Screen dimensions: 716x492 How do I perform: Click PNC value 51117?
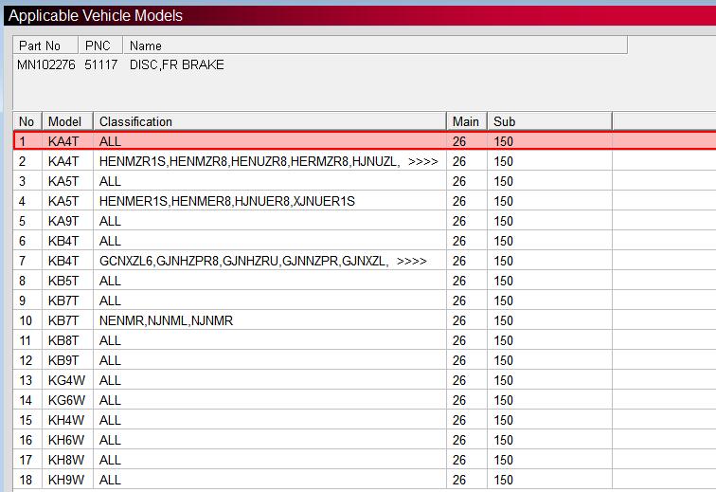(x=99, y=64)
